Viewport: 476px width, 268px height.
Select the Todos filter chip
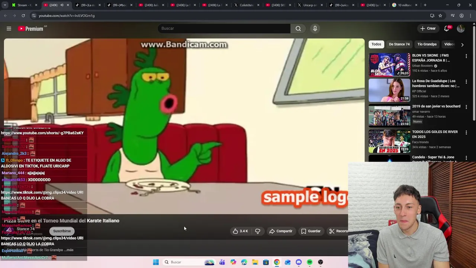[376, 44]
